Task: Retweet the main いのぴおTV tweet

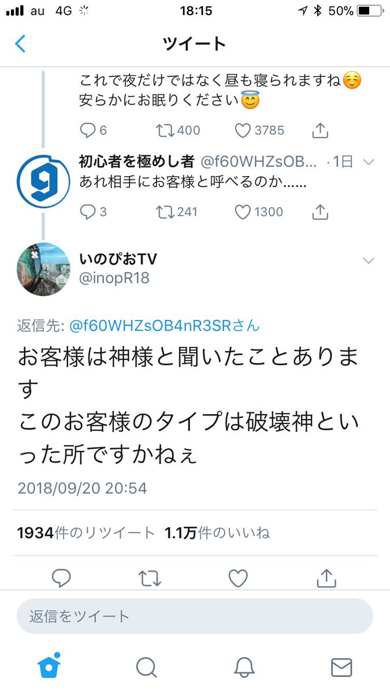Action: coord(150,578)
